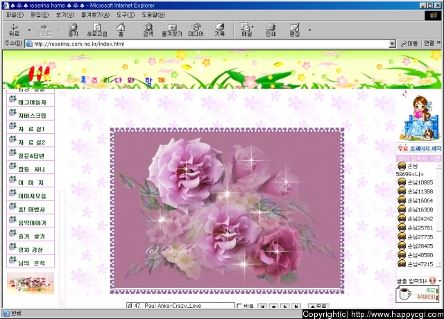Click the flower icon beside 영화 감상
The height and width of the screenshot is (319, 444).
pyautogui.click(x=12, y=247)
